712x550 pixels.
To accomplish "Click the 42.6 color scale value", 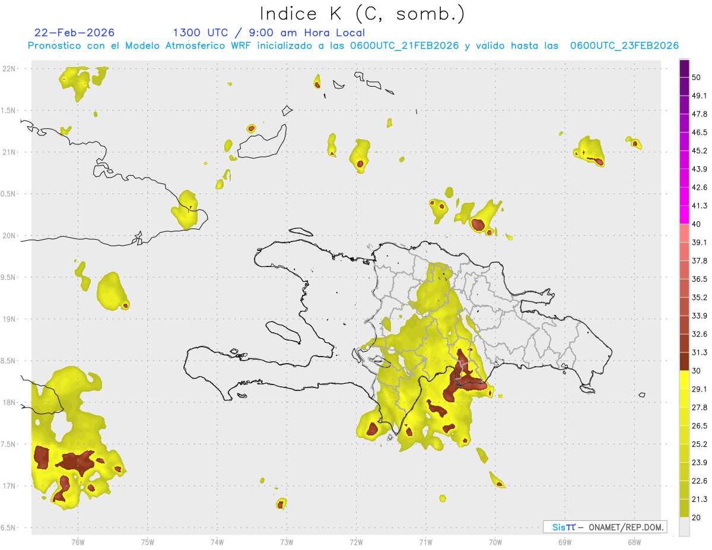I will (x=700, y=187).
